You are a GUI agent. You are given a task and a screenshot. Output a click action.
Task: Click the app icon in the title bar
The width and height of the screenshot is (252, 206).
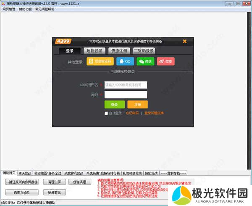tap(3, 3)
